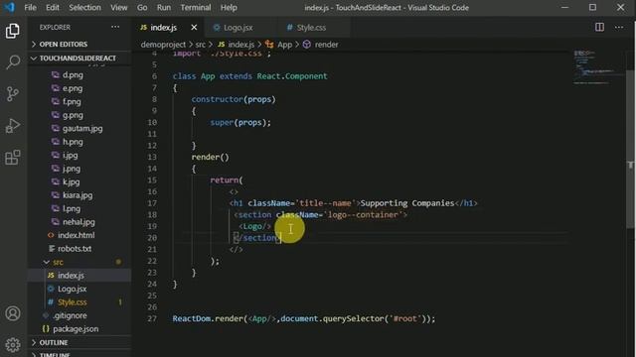Open .gitignore in the explorer
Screen dimensions: 636x357
click(x=70, y=315)
